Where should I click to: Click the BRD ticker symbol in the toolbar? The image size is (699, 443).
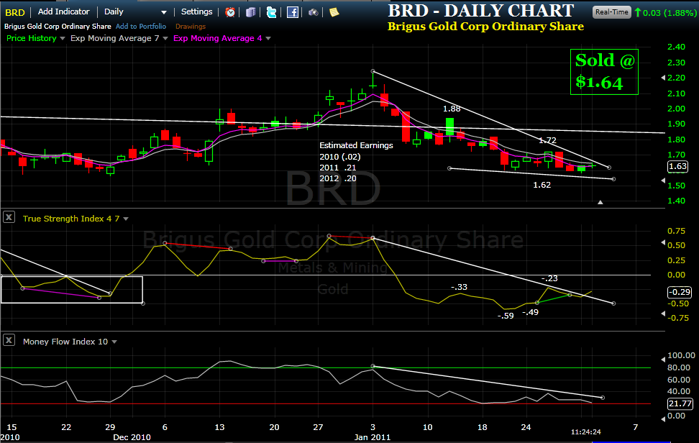click(14, 12)
